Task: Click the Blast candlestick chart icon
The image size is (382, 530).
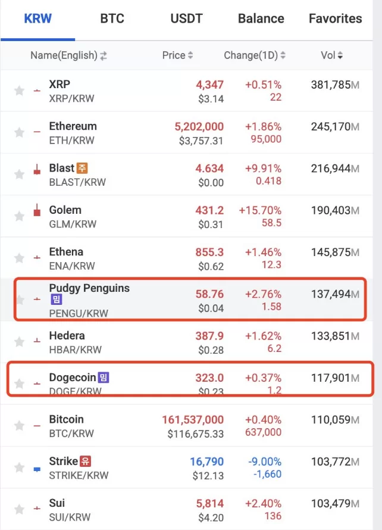Action: tap(37, 170)
